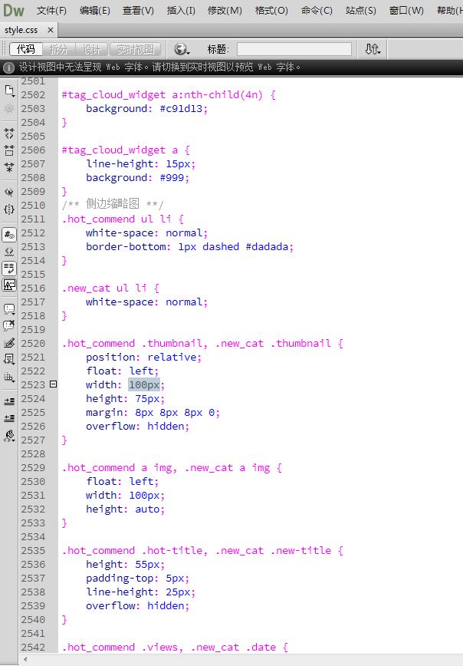
Task: Click the greyed Code Navigator wheel icon
Action: tap(9, 109)
